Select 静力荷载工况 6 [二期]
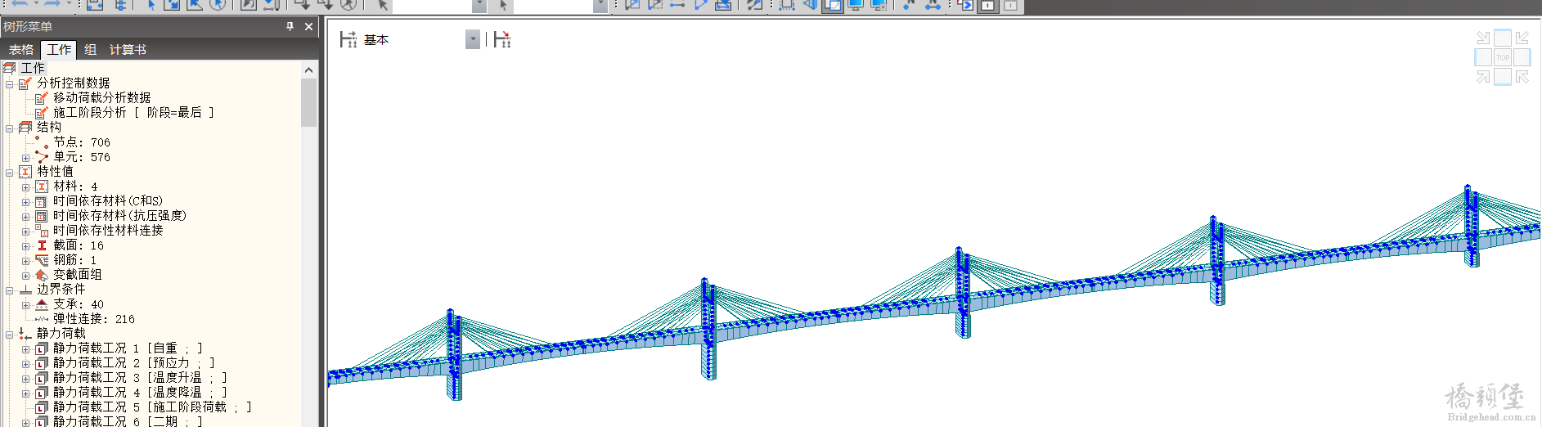This screenshot has width=1542, height=427. (128, 421)
